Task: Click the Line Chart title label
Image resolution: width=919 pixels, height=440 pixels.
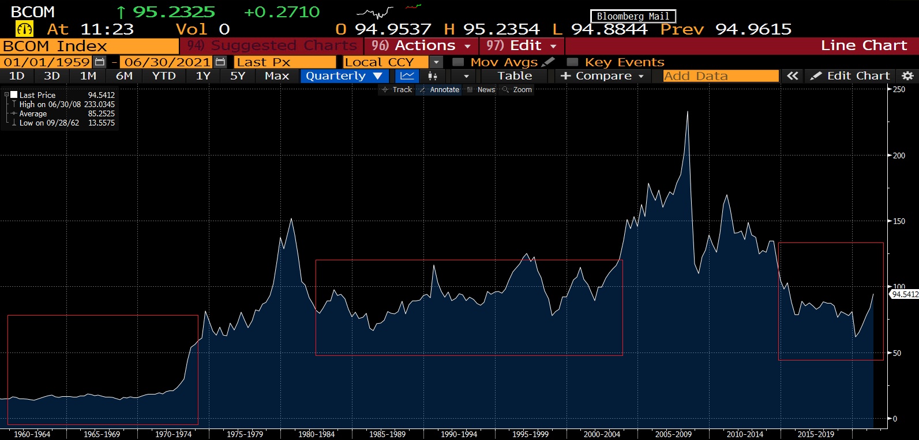Action: pos(864,45)
